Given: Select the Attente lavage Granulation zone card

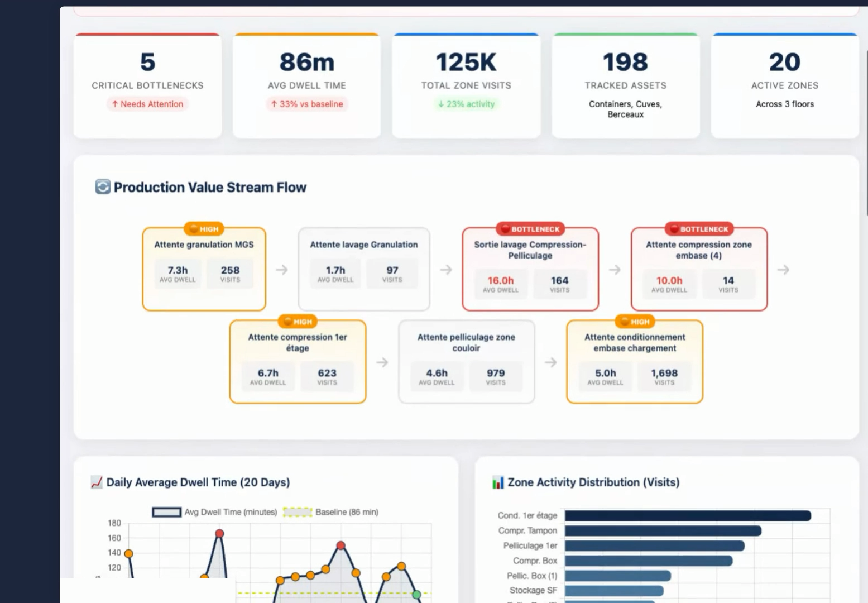Looking at the screenshot, I should 364,269.
